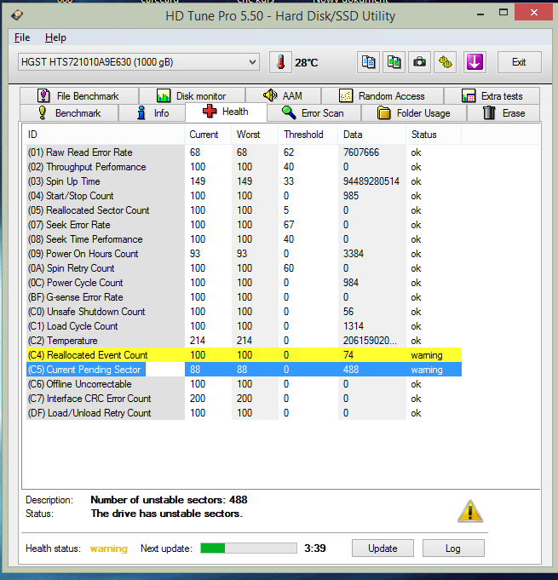Click the Update button
This screenshot has height=580, width=558.
pos(383,548)
